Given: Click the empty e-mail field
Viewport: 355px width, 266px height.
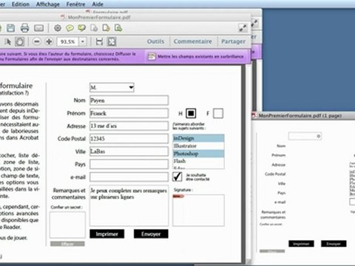Looking at the screenshot, I should [129, 177].
